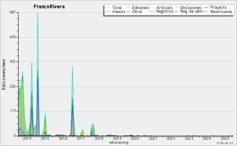
Task: Click the y-axis value 235
Action: [13, 86]
